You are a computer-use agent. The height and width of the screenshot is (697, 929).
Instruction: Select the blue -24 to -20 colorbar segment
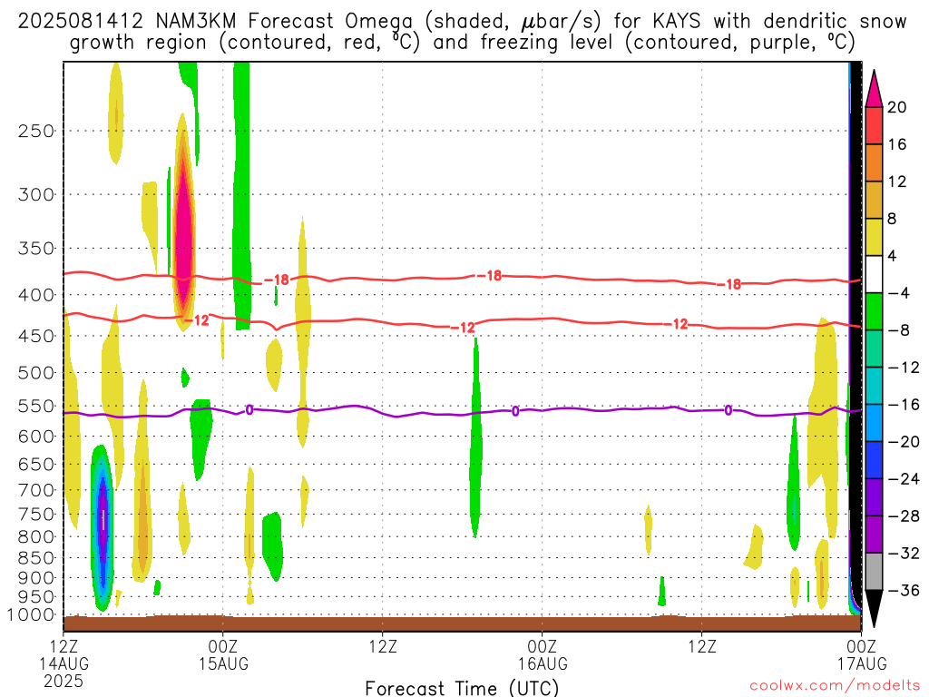coord(874,460)
